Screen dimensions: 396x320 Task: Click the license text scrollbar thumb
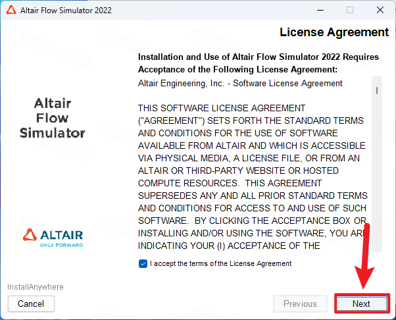[x=377, y=90]
